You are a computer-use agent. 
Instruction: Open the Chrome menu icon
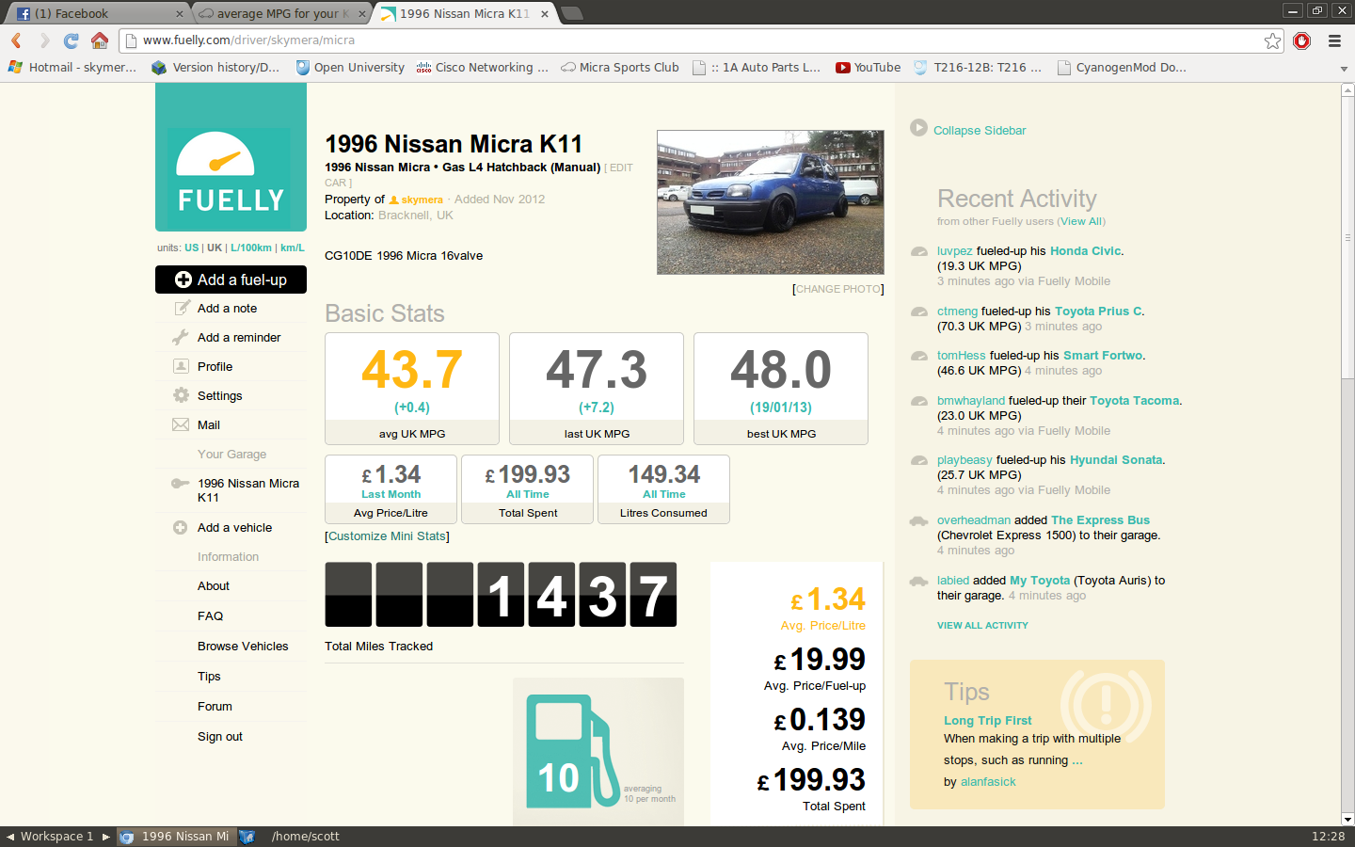[x=1334, y=40]
